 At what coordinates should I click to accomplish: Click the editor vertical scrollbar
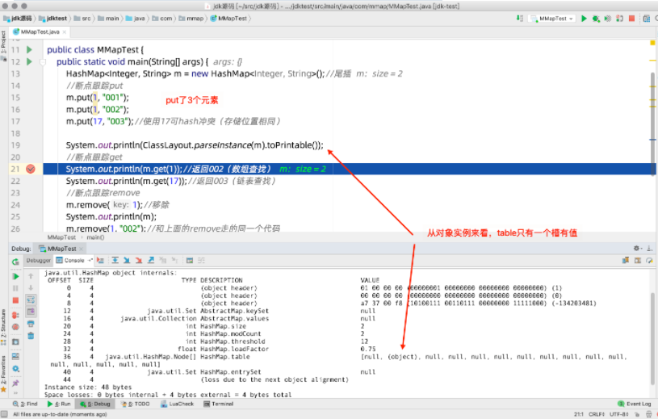pyautogui.click(x=652, y=124)
